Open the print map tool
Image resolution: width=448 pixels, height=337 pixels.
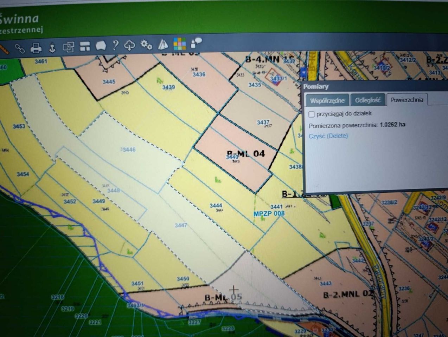36,47
